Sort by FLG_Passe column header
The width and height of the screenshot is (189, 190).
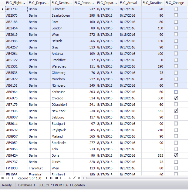click(85, 3)
